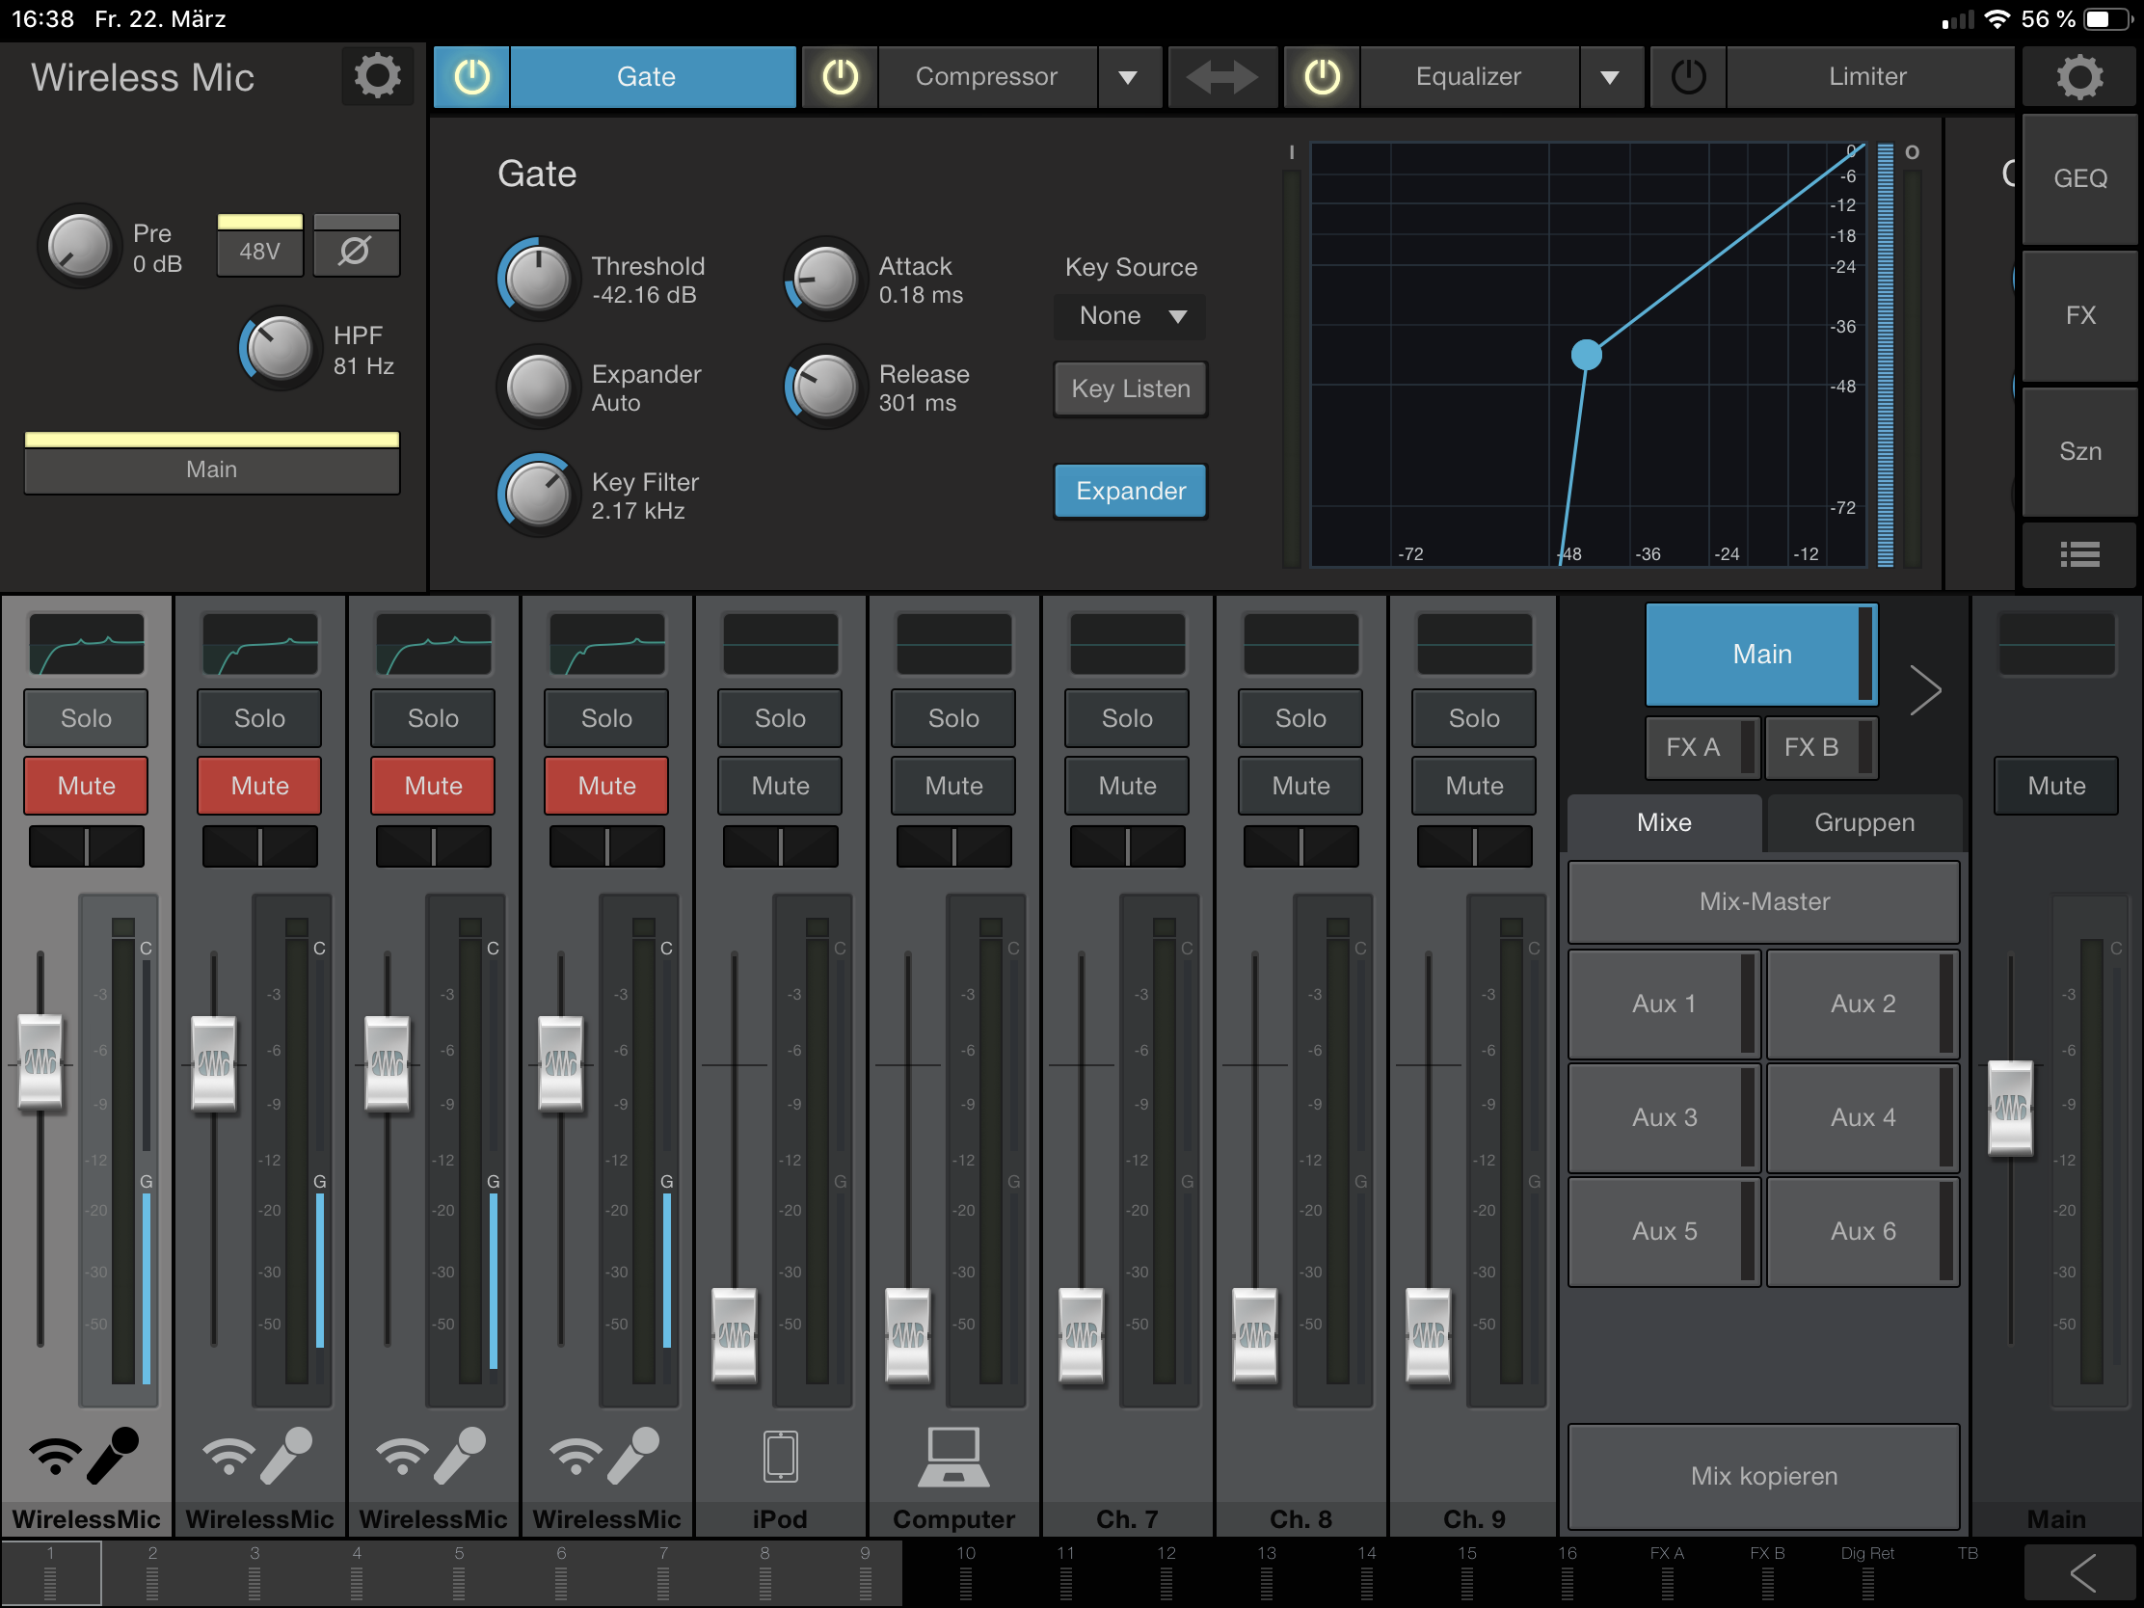
Task: Toggle the Gate power button
Action: (x=472, y=76)
